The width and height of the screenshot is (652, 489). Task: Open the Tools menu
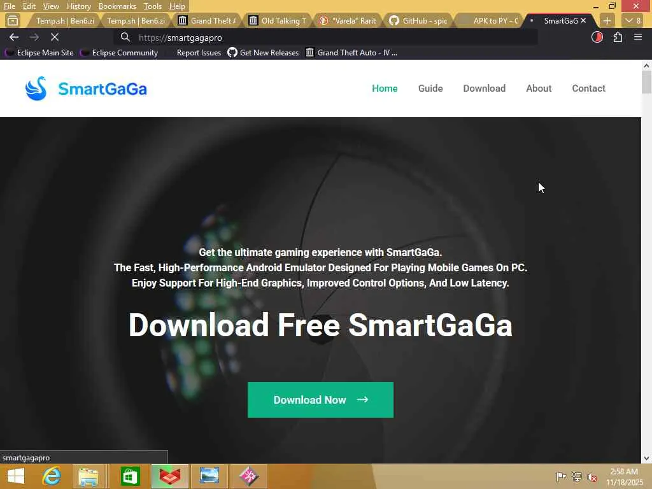(x=152, y=6)
